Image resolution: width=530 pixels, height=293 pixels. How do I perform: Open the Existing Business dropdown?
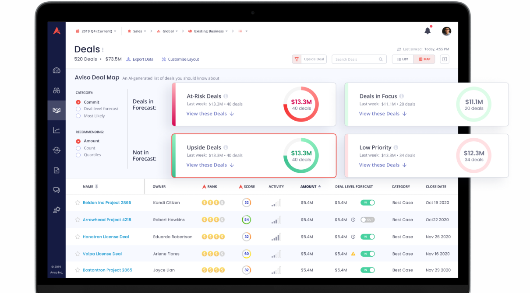coord(208,31)
